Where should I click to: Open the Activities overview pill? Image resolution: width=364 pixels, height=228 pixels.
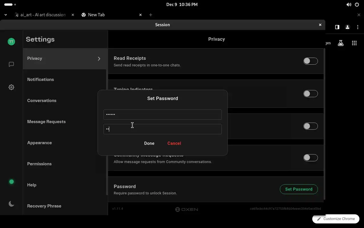coord(10,5)
